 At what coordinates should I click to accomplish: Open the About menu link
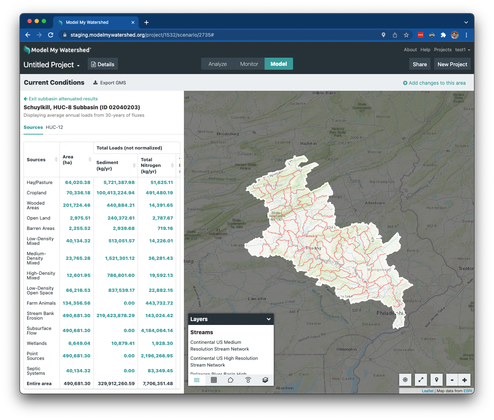[x=410, y=50]
